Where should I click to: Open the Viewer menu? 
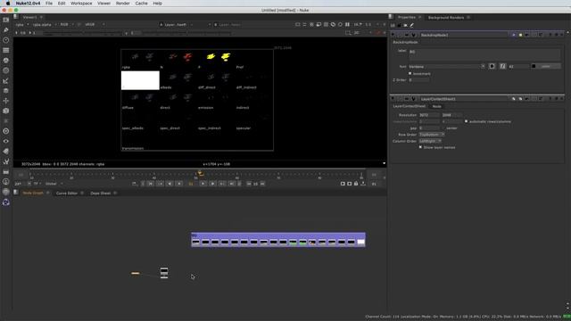[103, 4]
